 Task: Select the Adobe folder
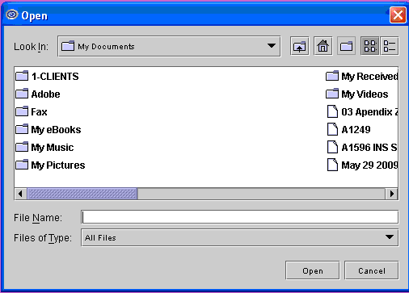pyautogui.click(x=38, y=94)
